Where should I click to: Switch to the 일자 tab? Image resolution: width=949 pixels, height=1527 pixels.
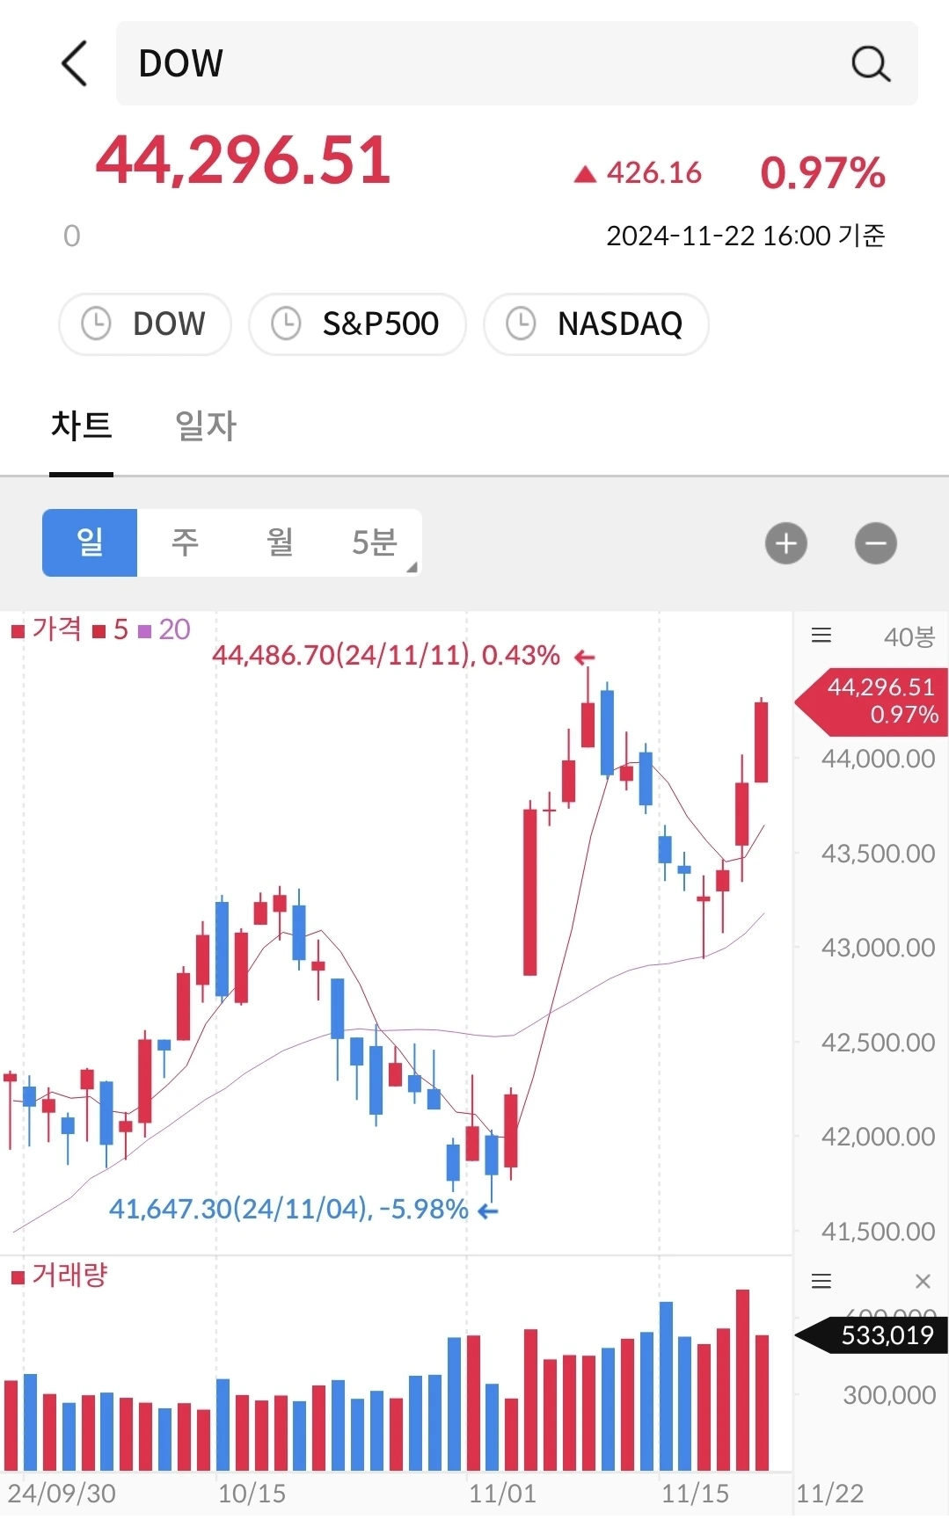coord(206,426)
